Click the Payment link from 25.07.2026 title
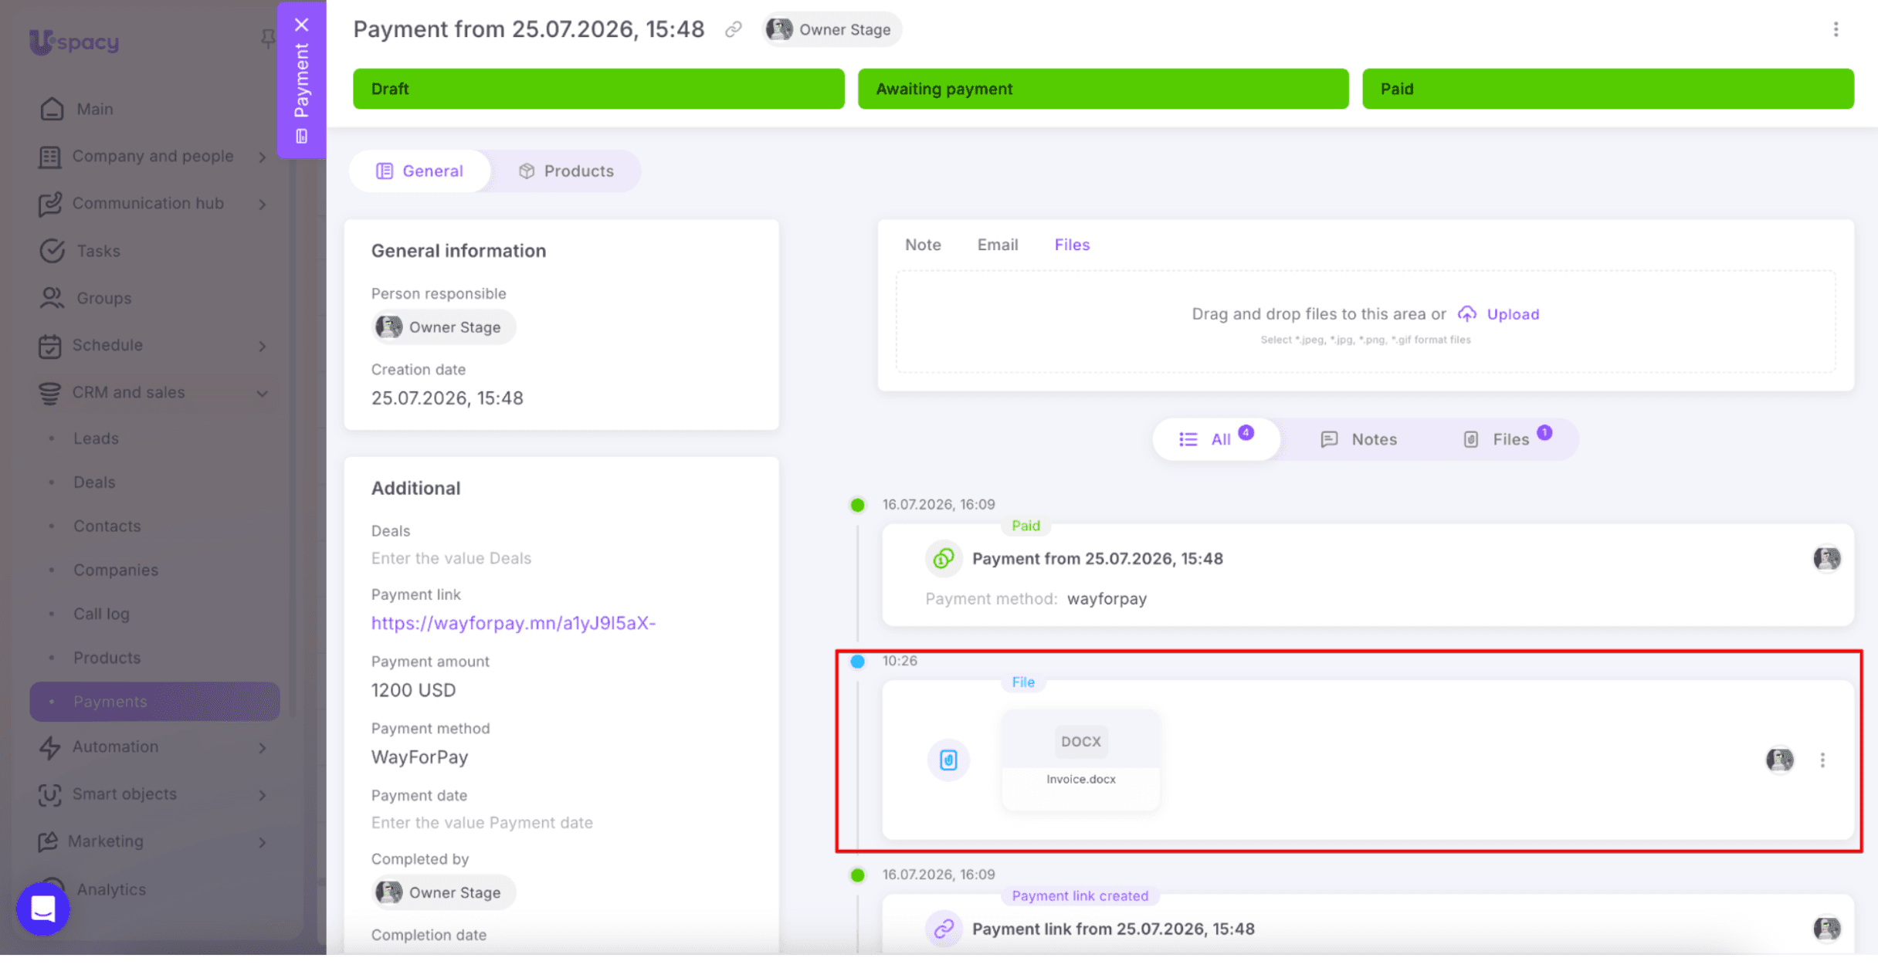1878x968 pixels. tap(1113, 929)
